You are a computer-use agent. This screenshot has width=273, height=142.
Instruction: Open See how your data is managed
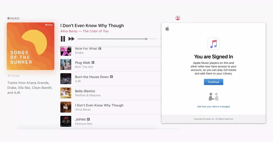(x=213, y=106)
